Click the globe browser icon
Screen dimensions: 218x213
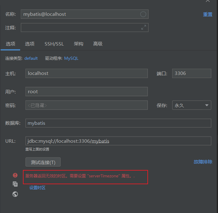point(15,194)
